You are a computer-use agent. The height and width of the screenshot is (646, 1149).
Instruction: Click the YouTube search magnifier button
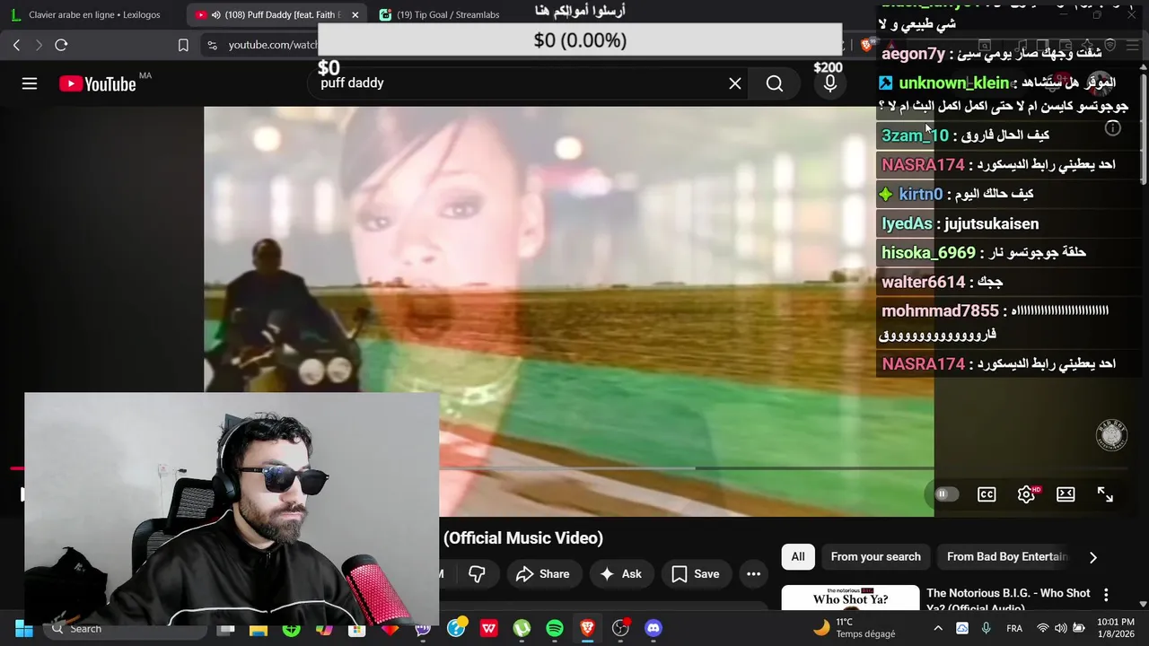pyautogui.click(x=775, y=83)
